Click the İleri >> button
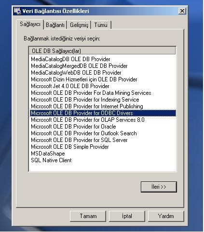 (159, 187)
